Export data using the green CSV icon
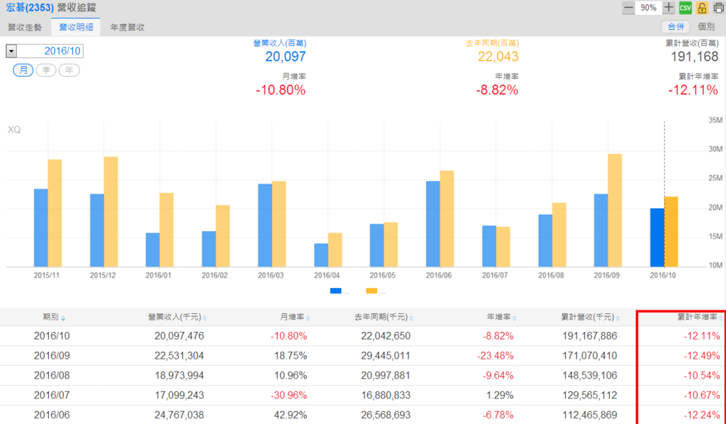Image resolution: width=726 pixels, height=424 pixels. point(686,8)
